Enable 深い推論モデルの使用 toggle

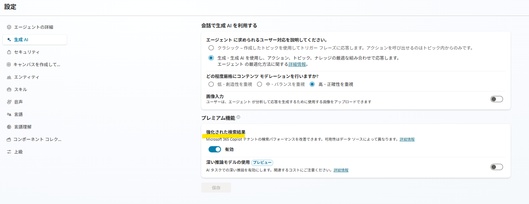[x=496, y=167]
